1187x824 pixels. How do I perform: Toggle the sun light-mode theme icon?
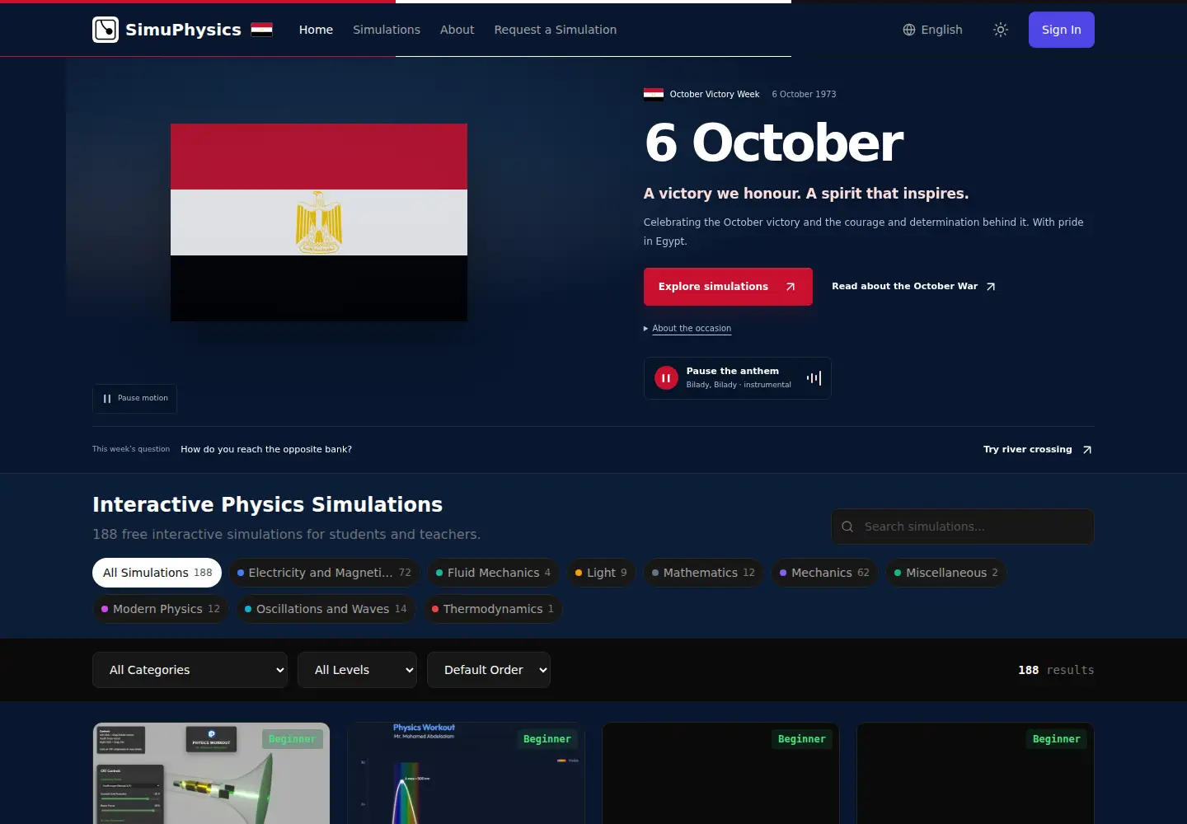click(x=1001, y=30)
